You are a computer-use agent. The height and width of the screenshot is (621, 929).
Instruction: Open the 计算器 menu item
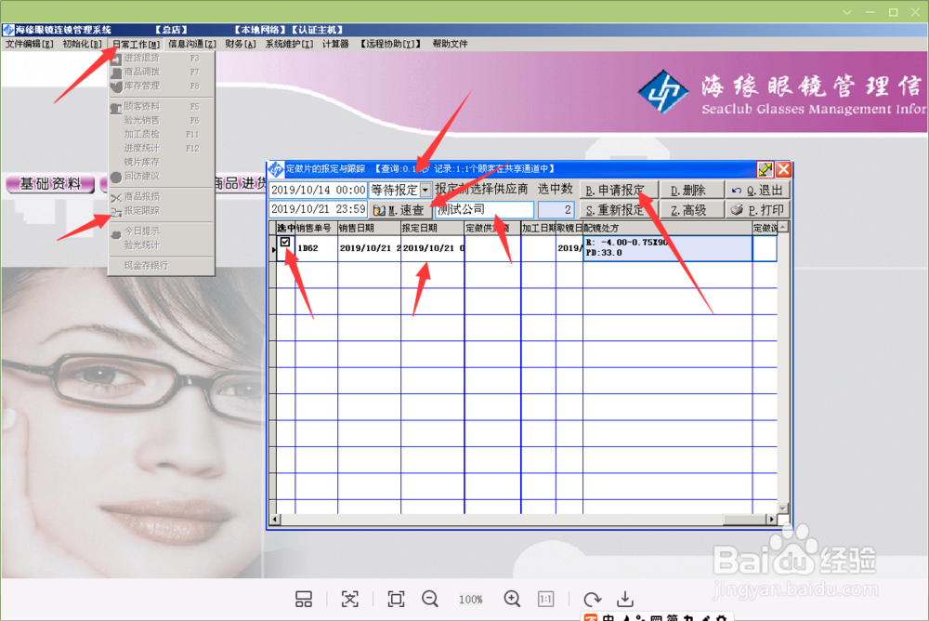point(336,44)
